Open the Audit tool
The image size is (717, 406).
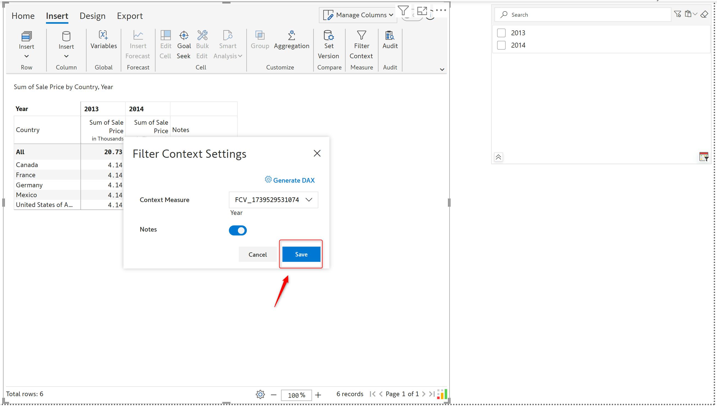tap(390, 36)
